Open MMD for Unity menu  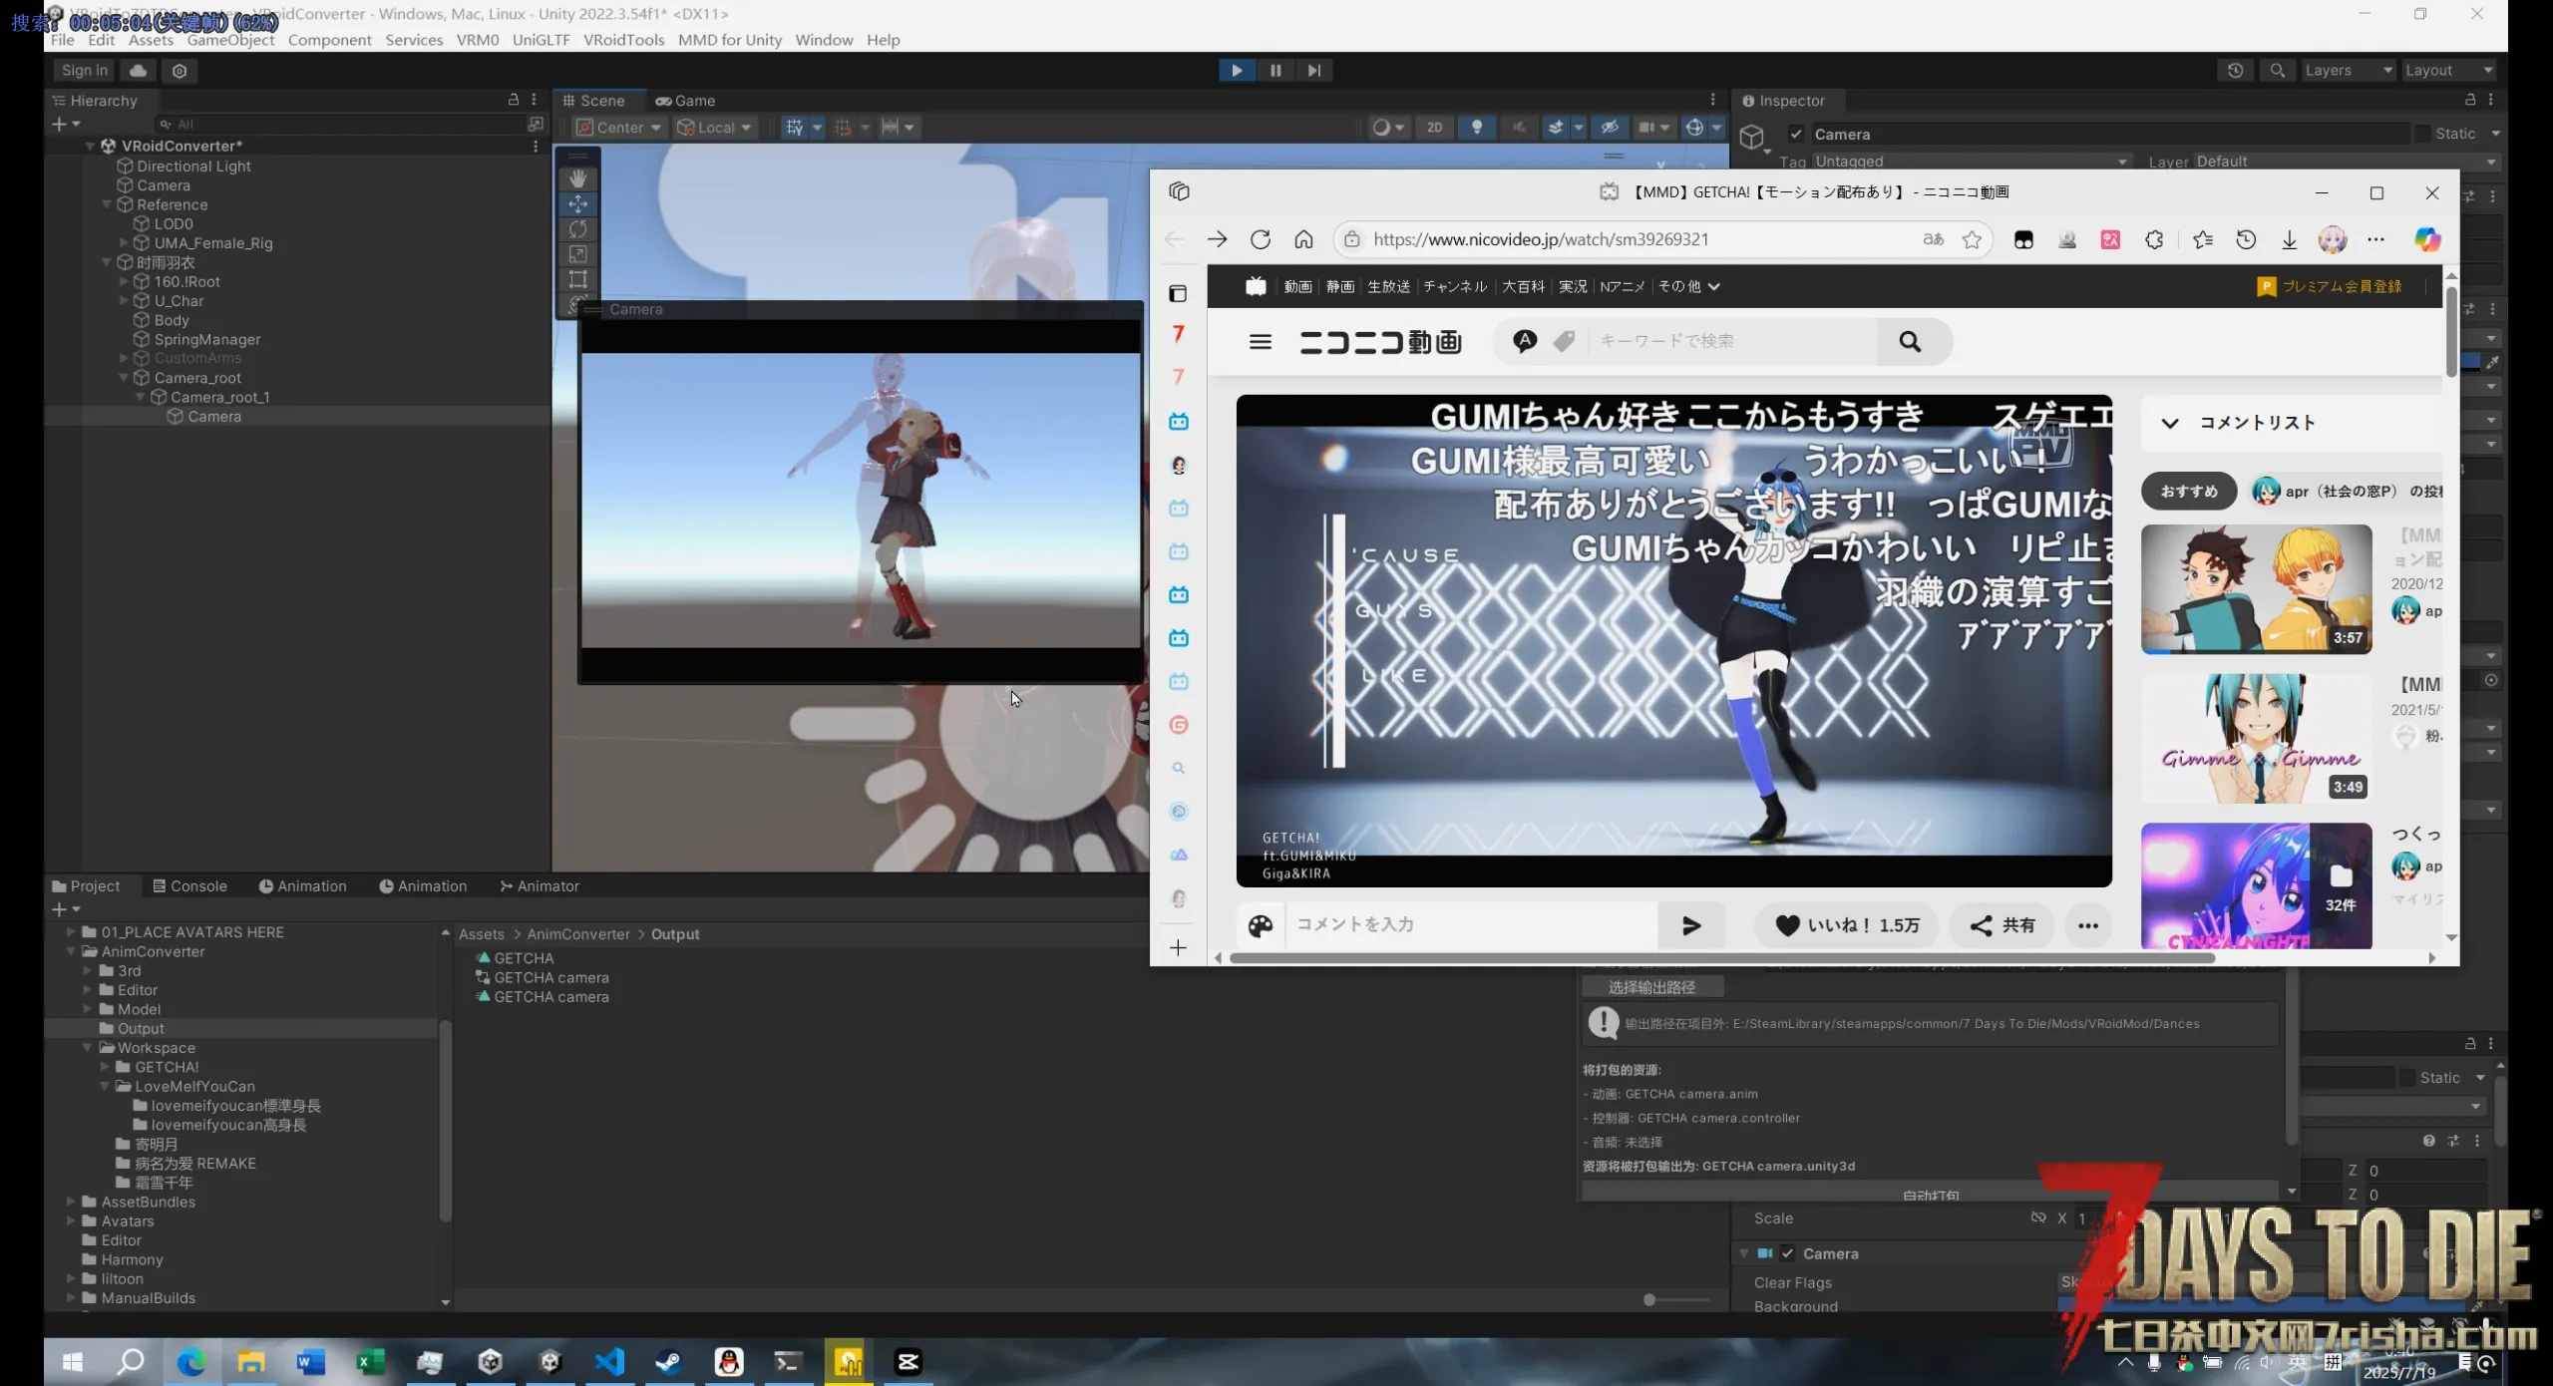[x=729, y=40]
